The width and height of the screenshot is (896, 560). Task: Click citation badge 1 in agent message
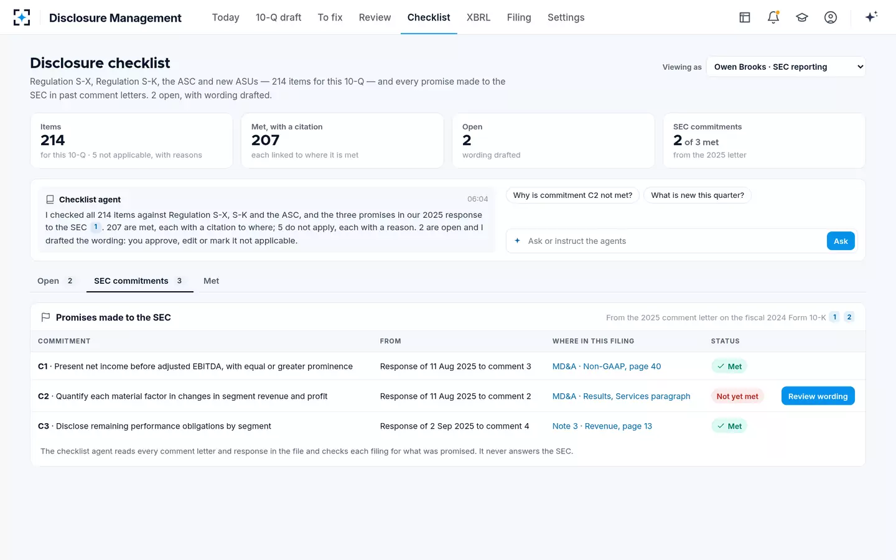[x=95, y=227]
